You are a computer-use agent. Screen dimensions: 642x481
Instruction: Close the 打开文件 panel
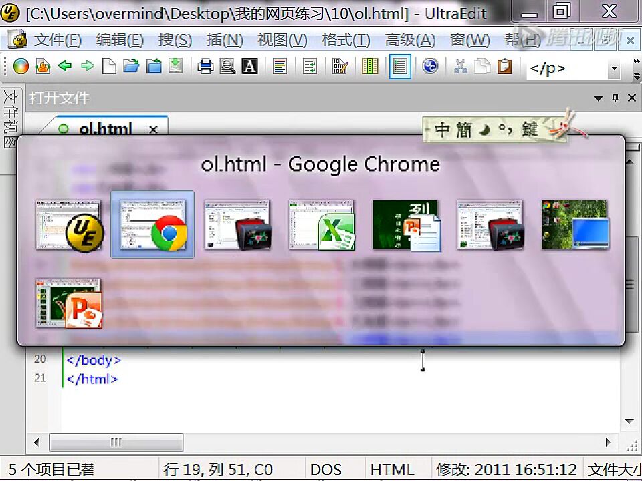point(632,98)
